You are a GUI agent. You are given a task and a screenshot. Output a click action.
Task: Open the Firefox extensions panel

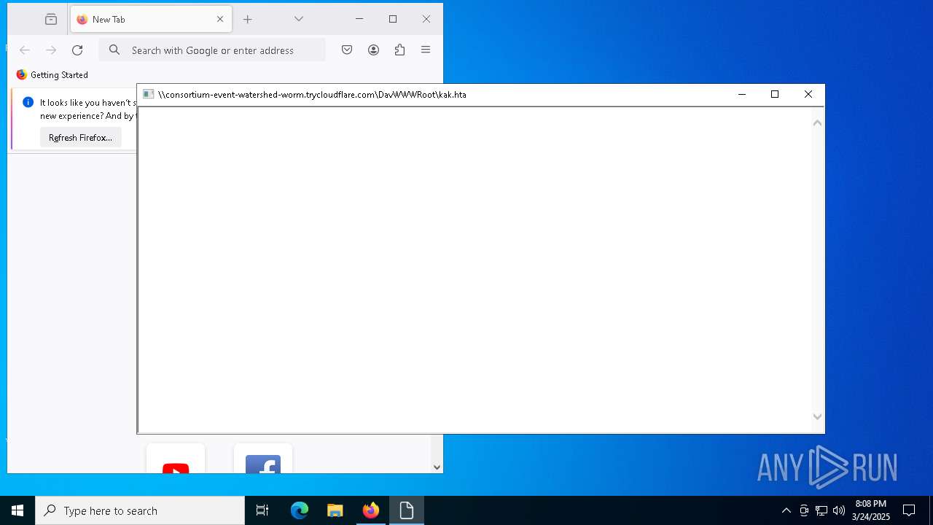[399, 50]
